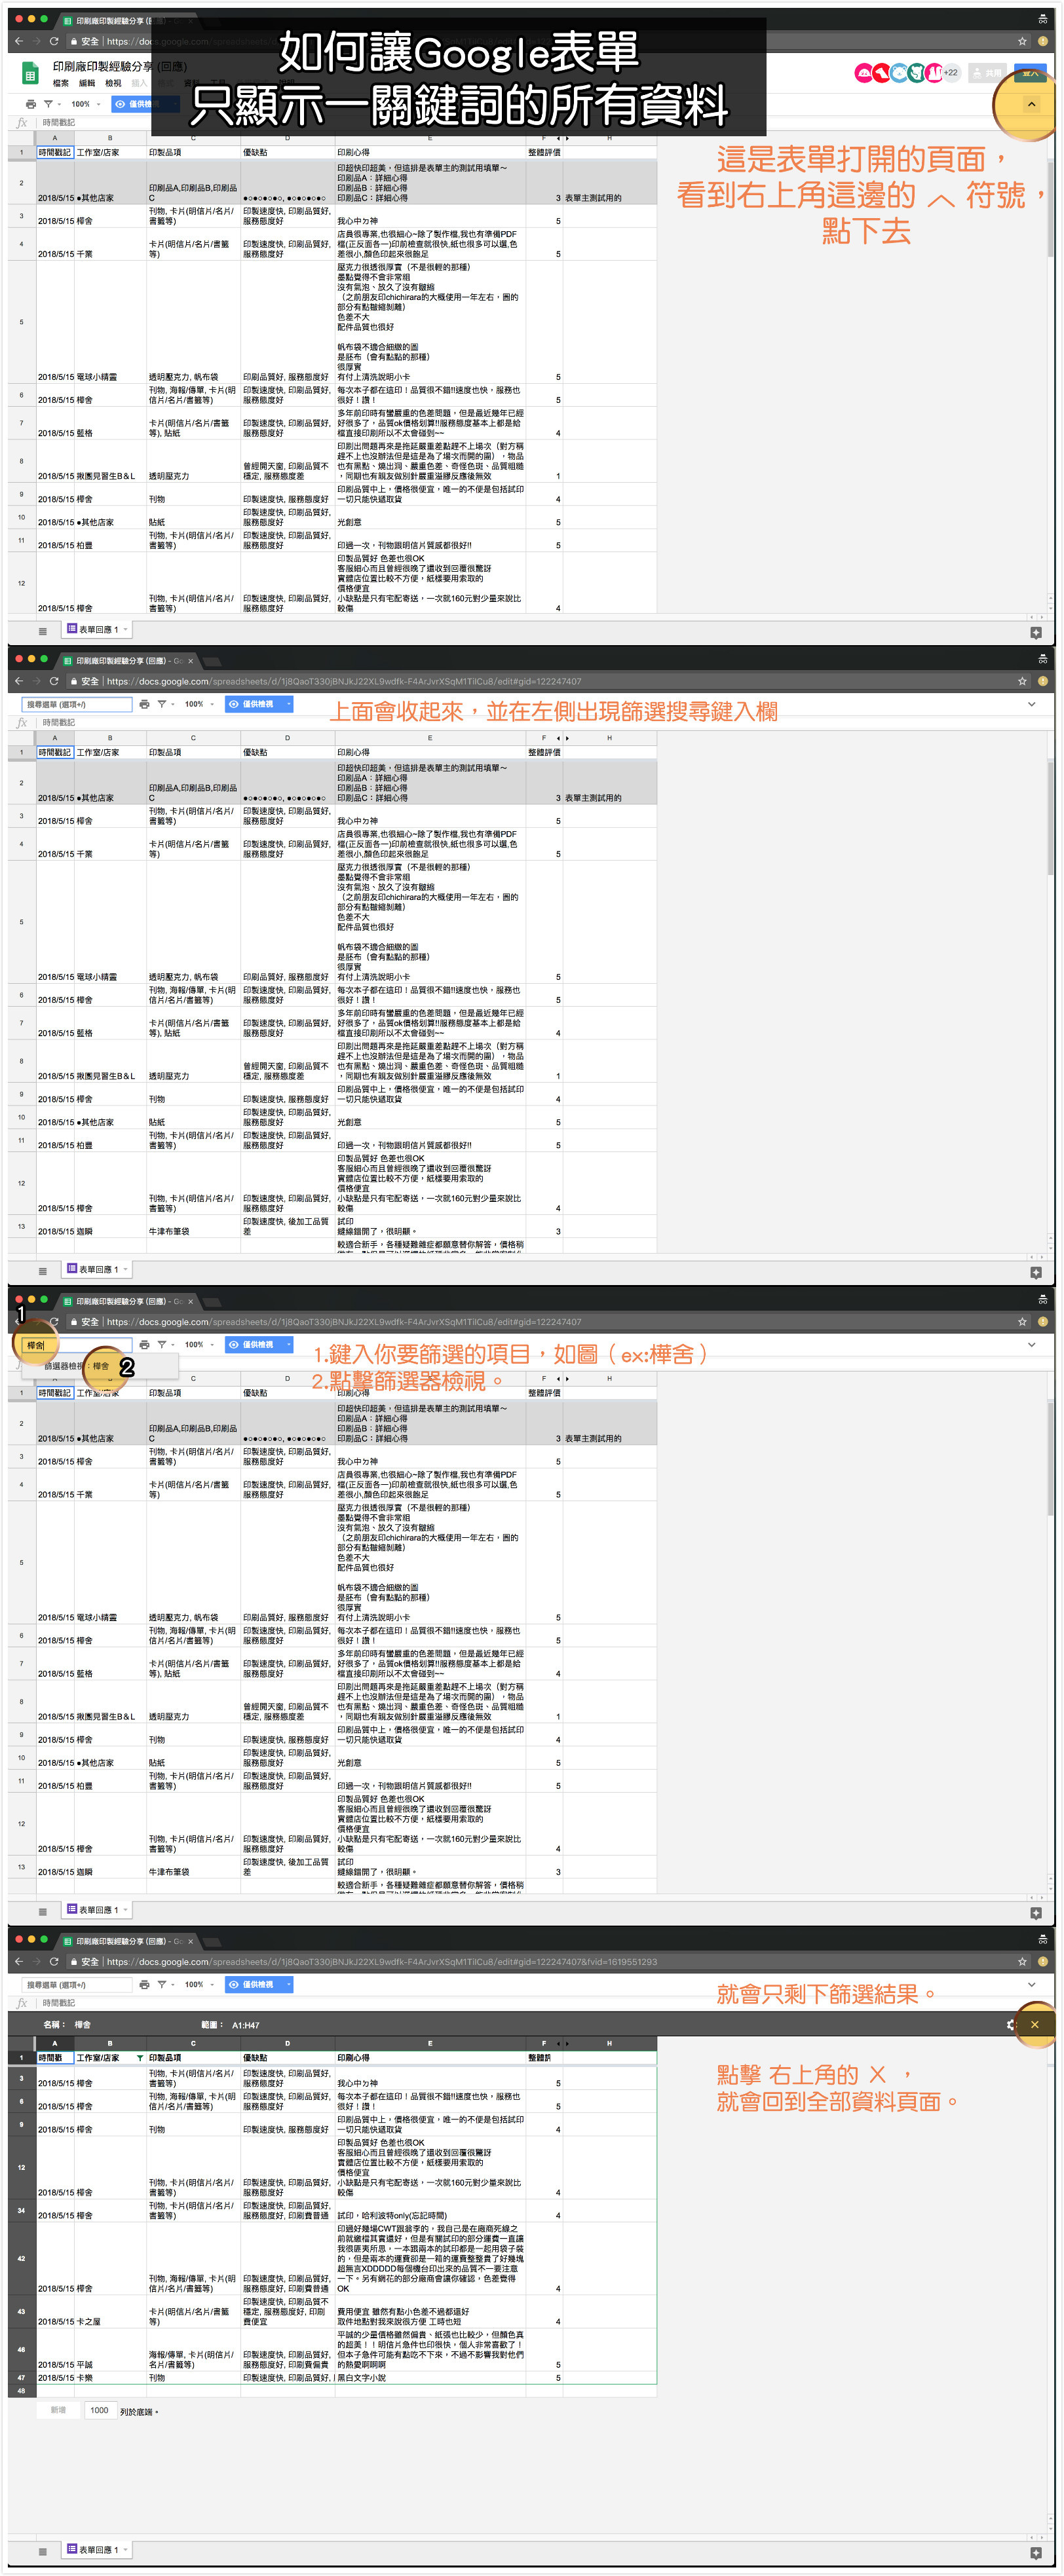Click the bookmark star in the first screenshot's address bar

click(x=1022, y=41)
